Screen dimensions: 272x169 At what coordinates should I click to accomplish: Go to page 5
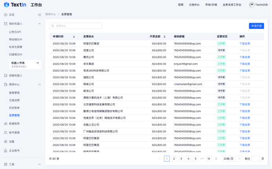(x=195, y=159)
